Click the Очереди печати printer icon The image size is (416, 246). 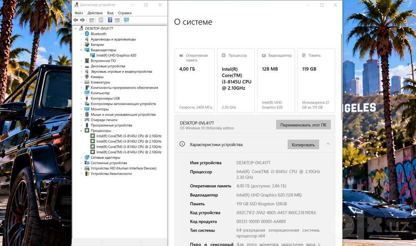[87, 120]
